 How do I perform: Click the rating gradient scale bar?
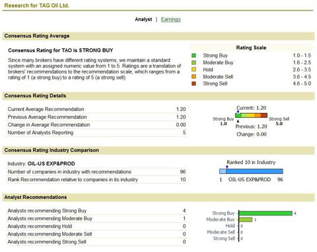click(252, 115)
